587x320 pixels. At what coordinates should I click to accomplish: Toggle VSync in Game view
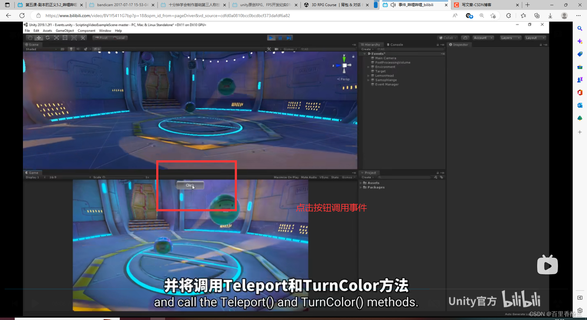pyautogui.click(x=324, y=177)
